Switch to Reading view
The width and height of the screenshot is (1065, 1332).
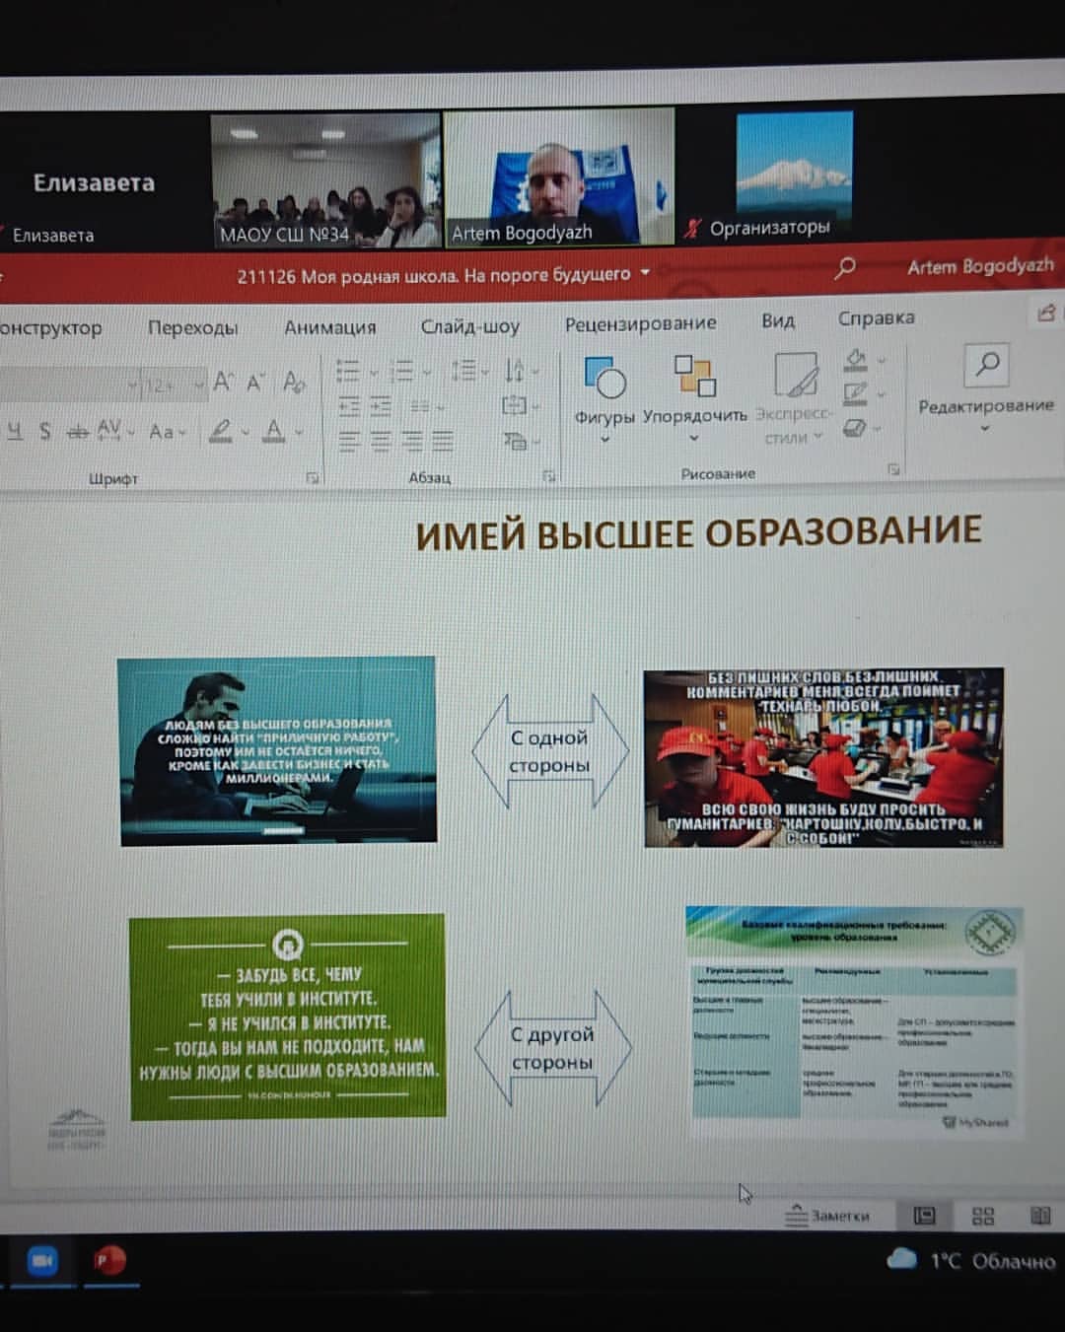1040,1216
